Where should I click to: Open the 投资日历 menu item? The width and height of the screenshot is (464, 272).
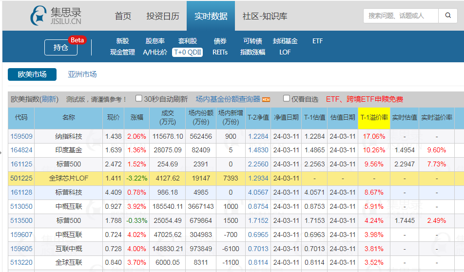click(x=163, y=16)
